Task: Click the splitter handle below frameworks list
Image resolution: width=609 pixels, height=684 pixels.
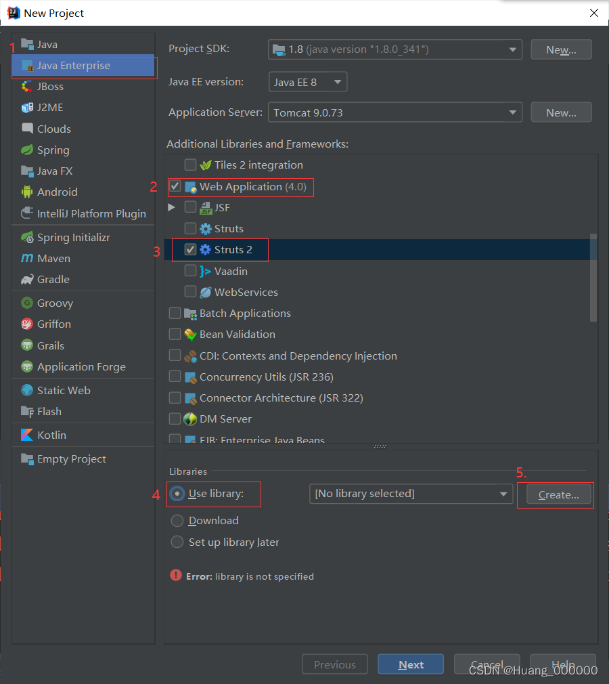Action: pos(380,446)
